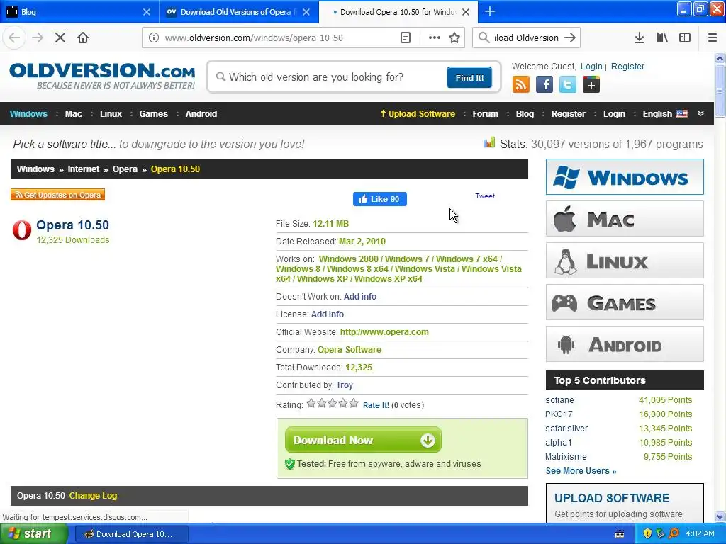
Task: Open the Facebook social icon
Action: pos(544,85)
